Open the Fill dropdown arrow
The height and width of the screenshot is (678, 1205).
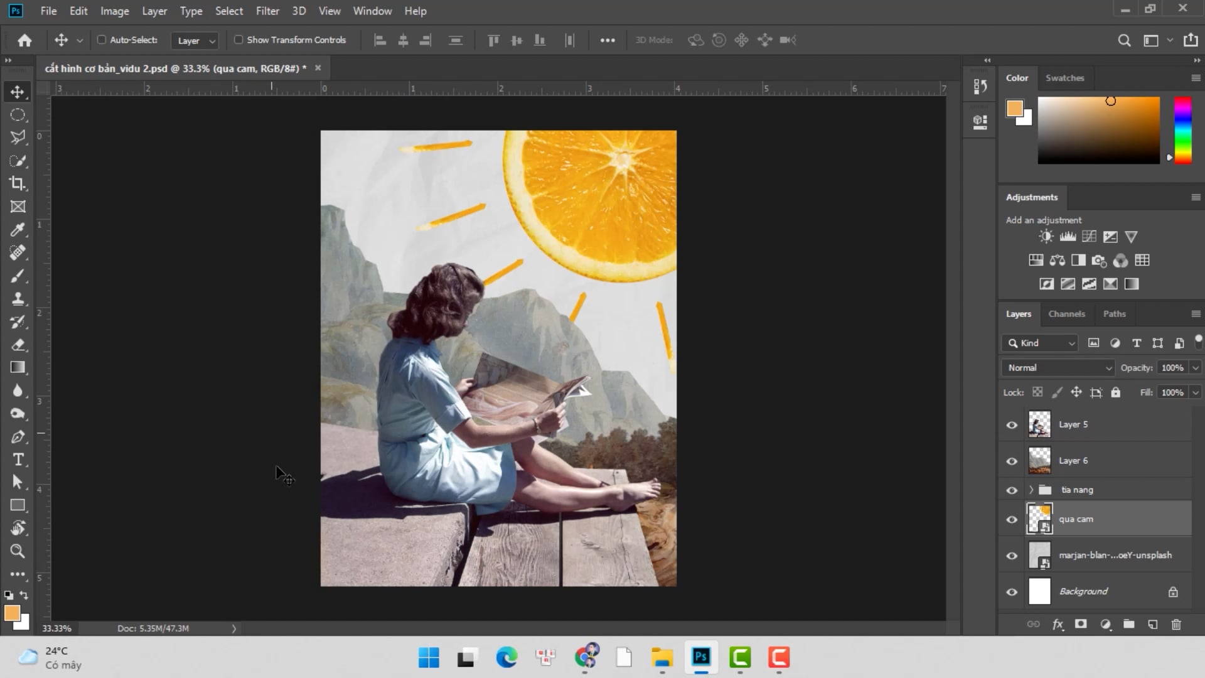[1195, 392]
